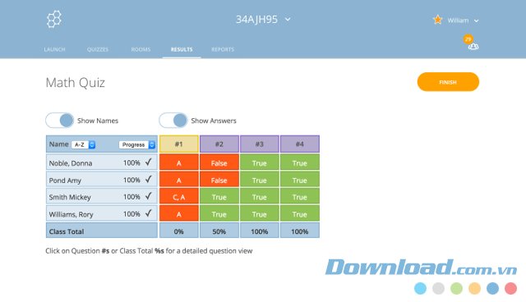526x302 pixels.
Task: Toggle the Show Answers switch
Action: [173, 120]
